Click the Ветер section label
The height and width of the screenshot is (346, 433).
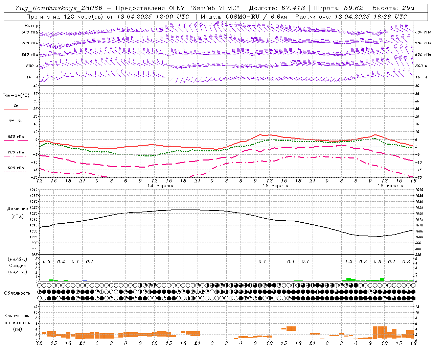tap(31, 26)
